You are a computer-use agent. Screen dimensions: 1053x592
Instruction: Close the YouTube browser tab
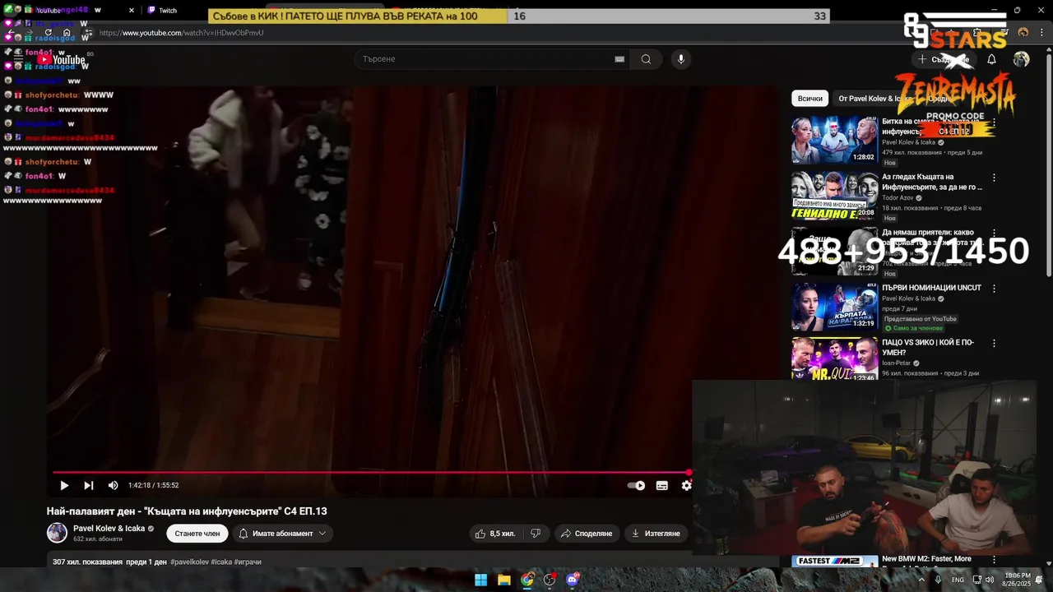pos(132,11)
